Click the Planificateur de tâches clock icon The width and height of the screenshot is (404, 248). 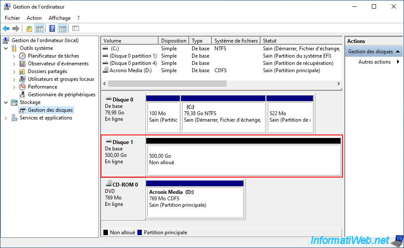[22, 56]
